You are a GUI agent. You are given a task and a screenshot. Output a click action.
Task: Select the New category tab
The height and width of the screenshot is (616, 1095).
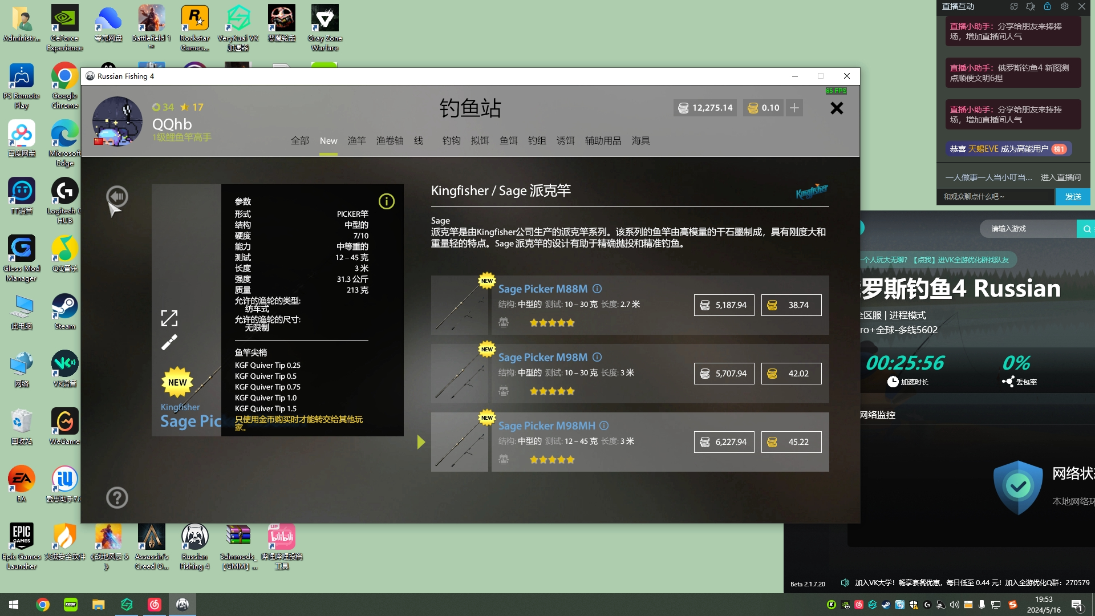coord(328,141)
